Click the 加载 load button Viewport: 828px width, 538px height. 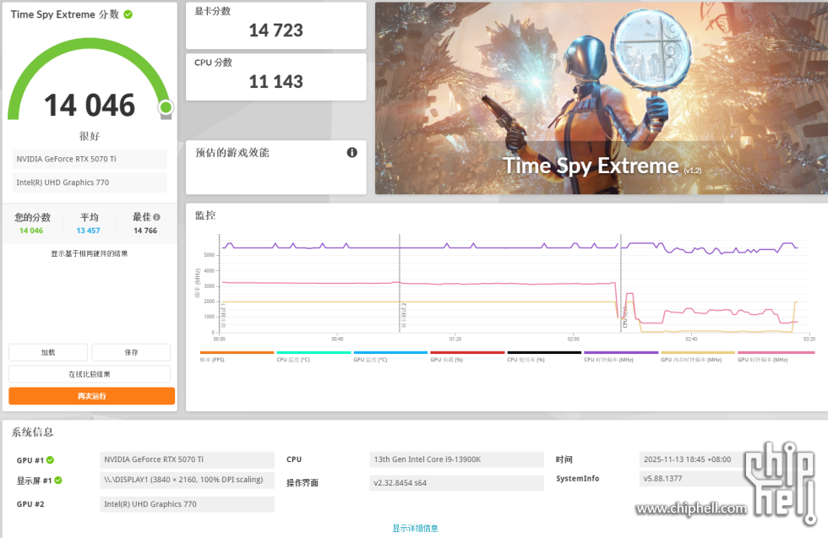coord(47,351)
